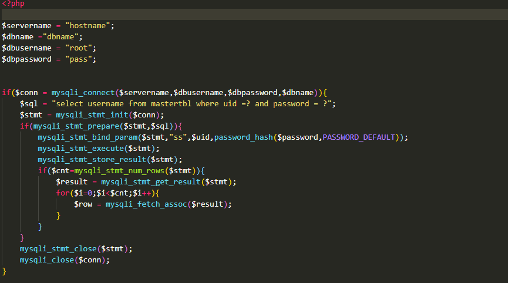Click the "root" string value
The image size is (508, 283).
pyautogui.click(x=79, y=48)
